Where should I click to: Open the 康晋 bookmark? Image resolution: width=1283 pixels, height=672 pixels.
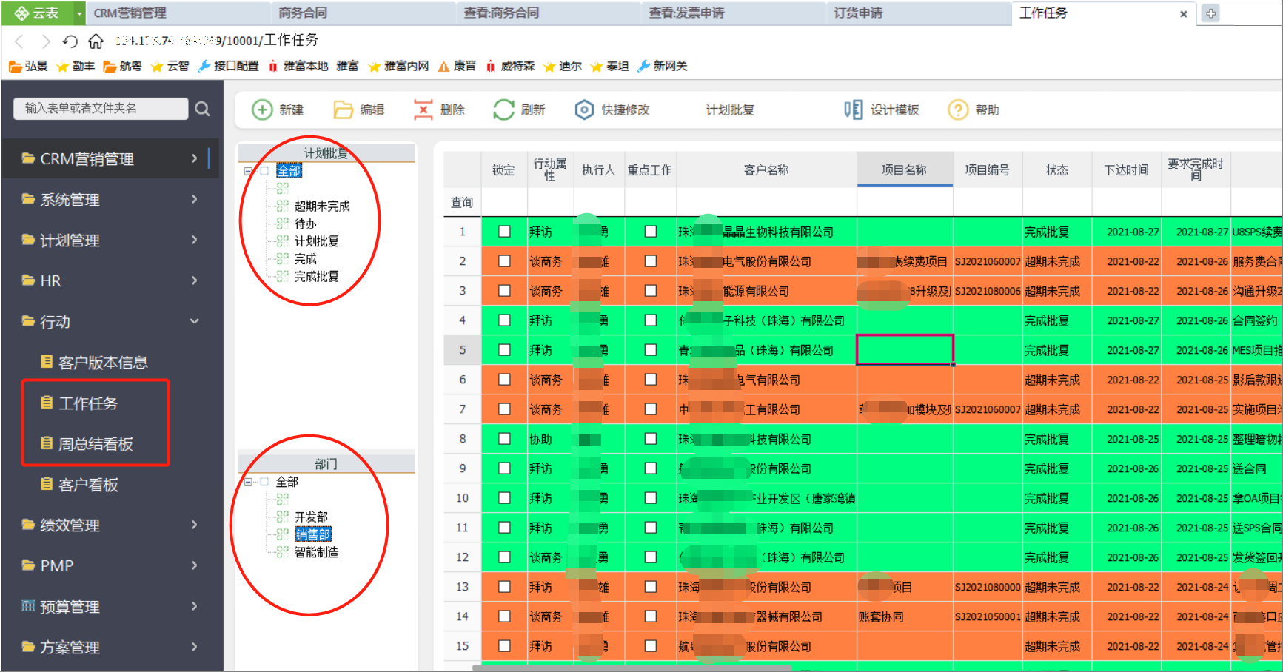(x=457, y=66)
